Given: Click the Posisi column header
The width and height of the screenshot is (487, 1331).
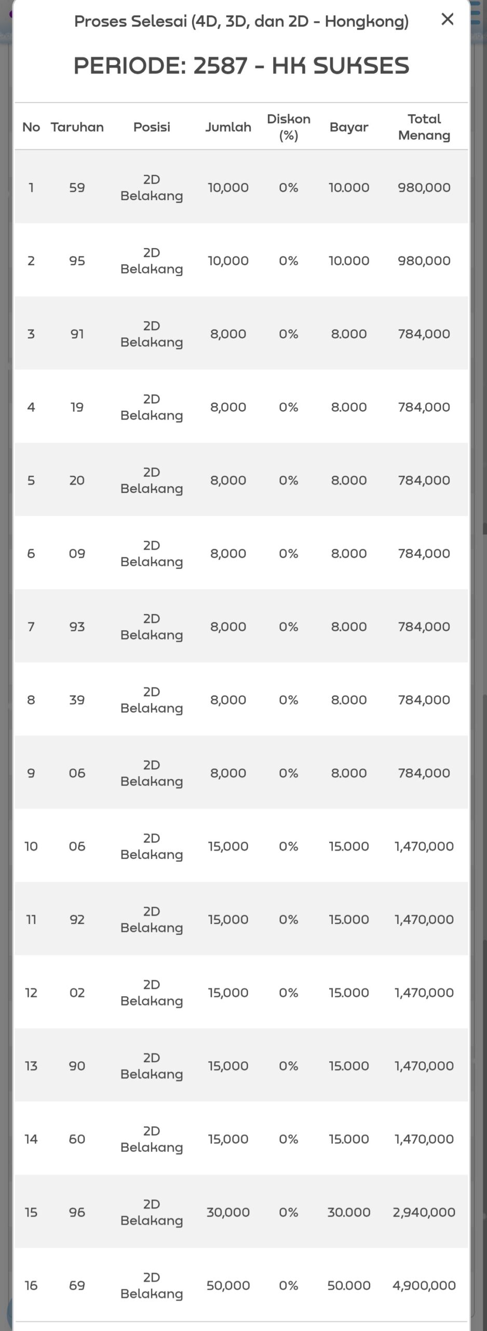Looking at the screenshot, I should pyautogui.click(x=152, y=127).
